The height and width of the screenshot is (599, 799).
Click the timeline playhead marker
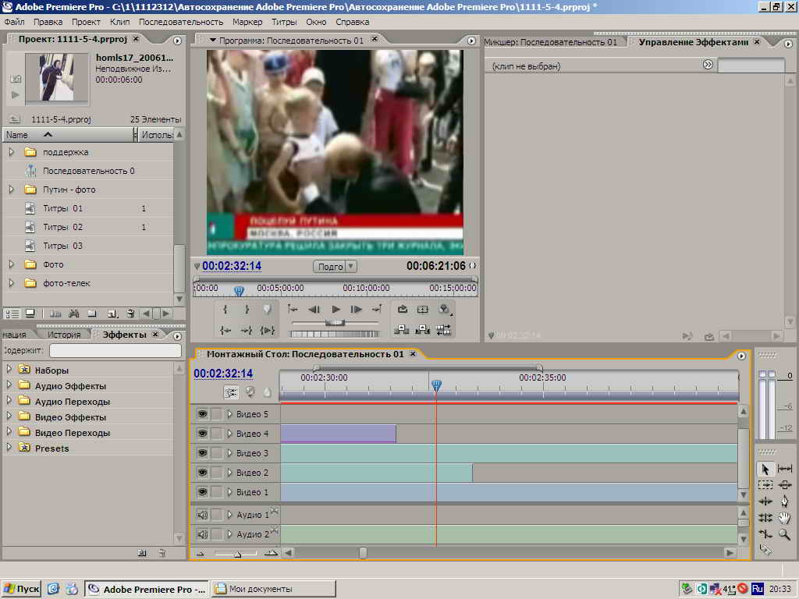(436, 385)
